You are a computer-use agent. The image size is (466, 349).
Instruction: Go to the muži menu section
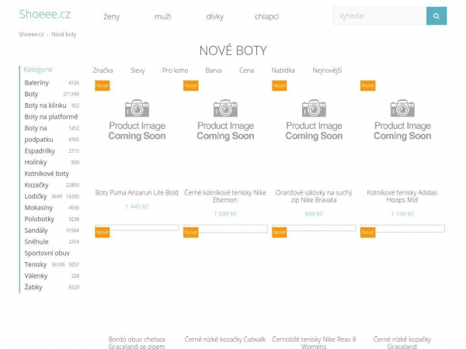tap(163, 16)
